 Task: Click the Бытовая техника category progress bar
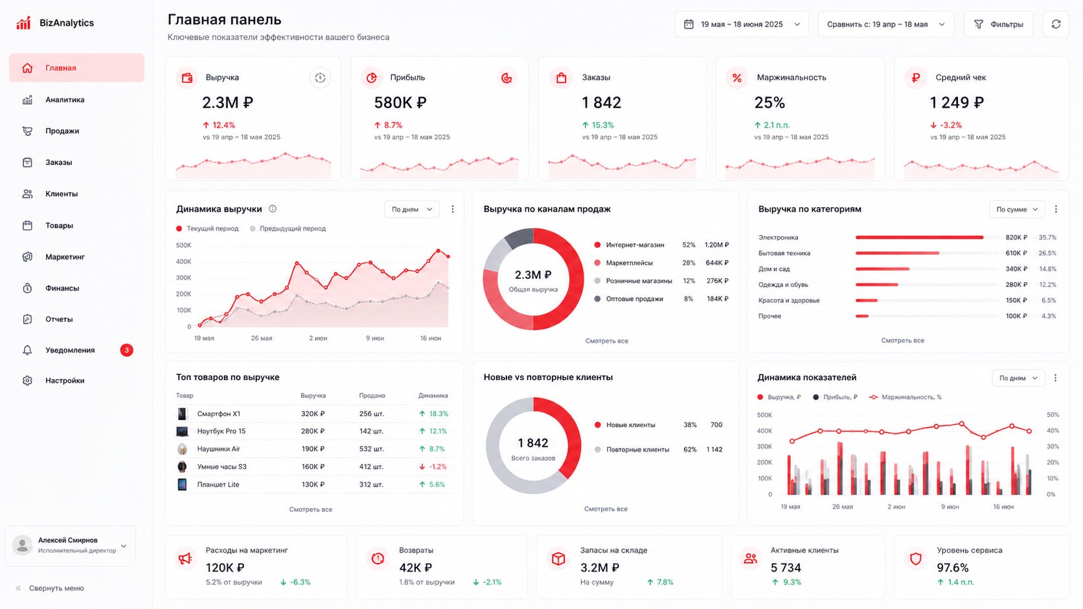tap(926, 253)
